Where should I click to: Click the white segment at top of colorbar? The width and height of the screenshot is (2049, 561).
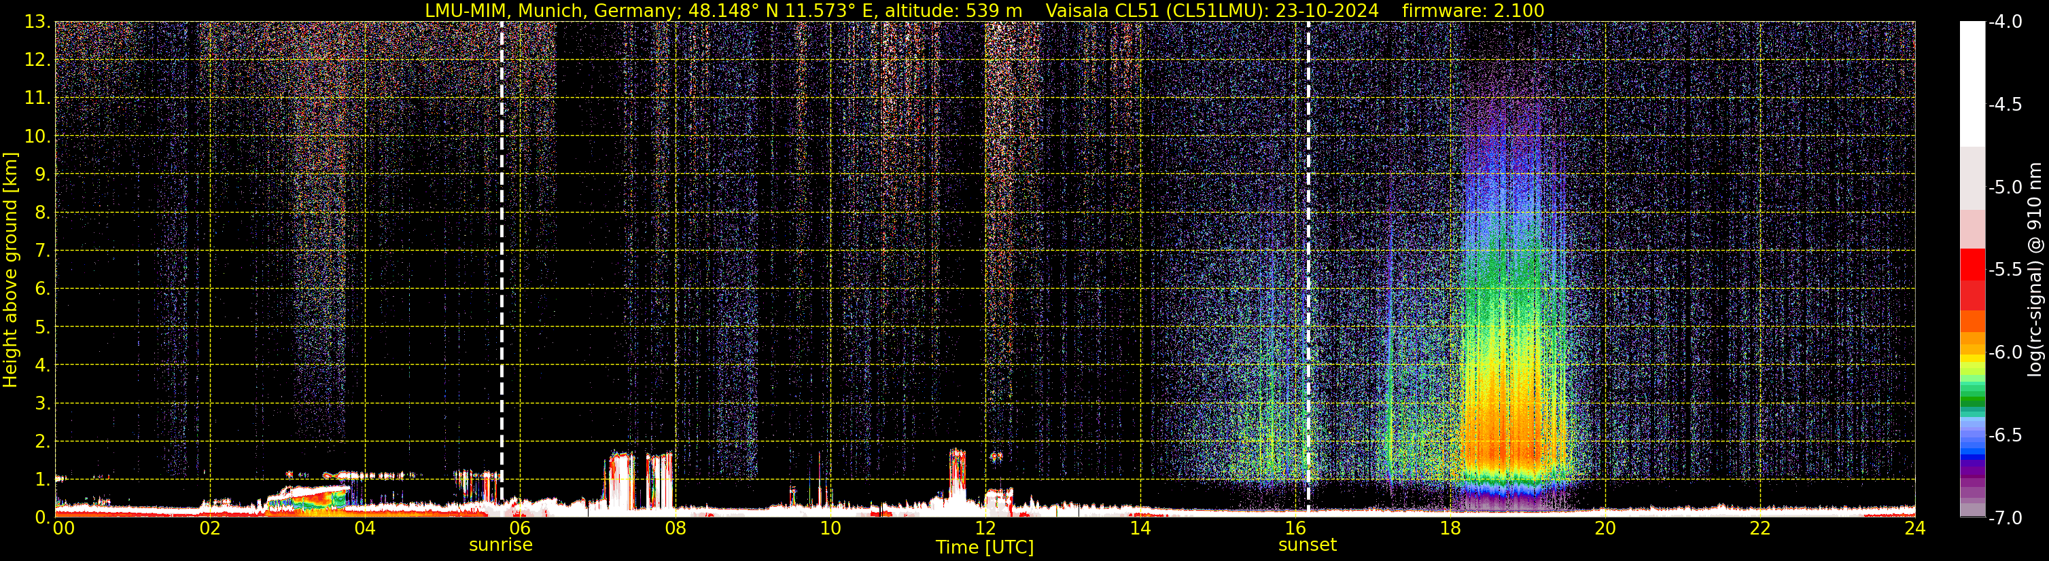coord(1972,84)
